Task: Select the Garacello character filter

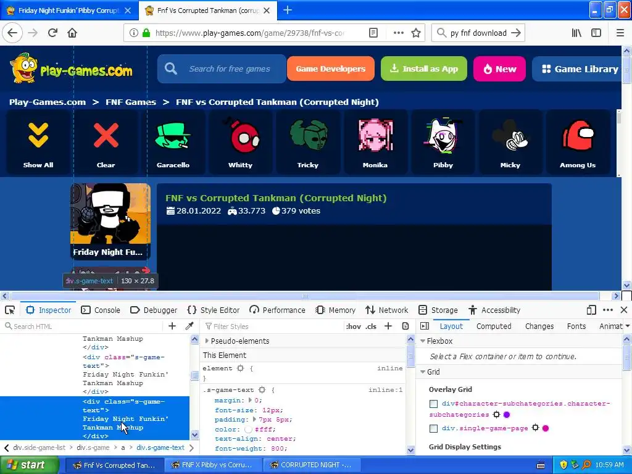Action: (x=173, y=143)
